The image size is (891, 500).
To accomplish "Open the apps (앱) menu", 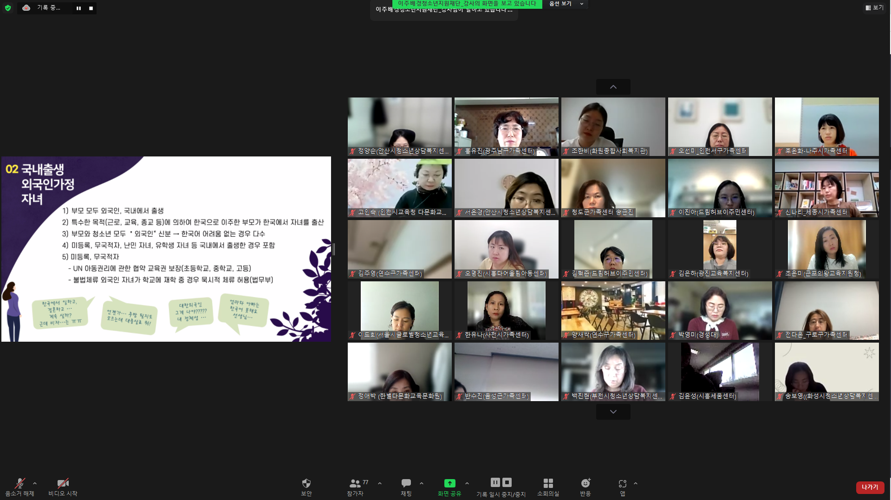I will [623, 483].
